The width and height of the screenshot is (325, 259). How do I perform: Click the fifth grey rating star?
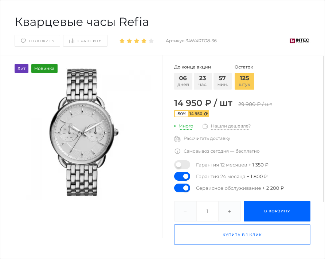[x=151, y=41]
